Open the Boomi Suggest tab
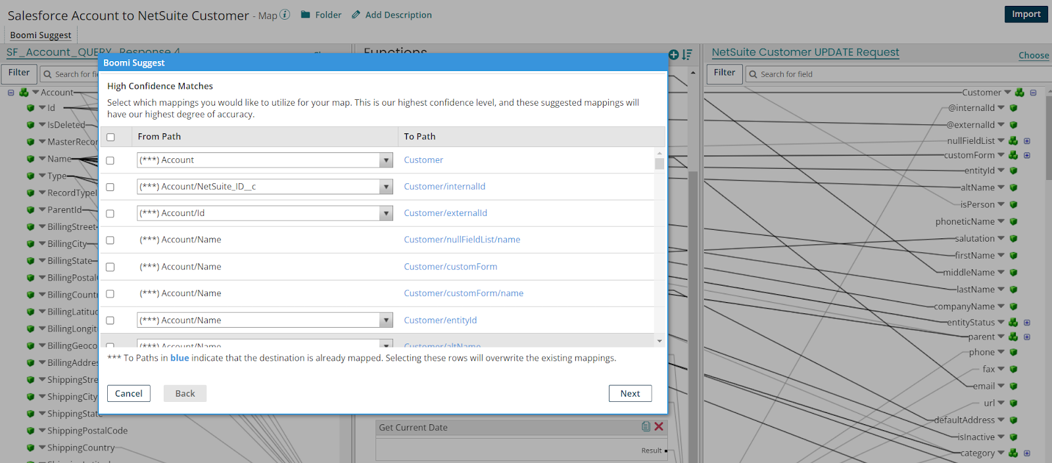 [41, 35]
